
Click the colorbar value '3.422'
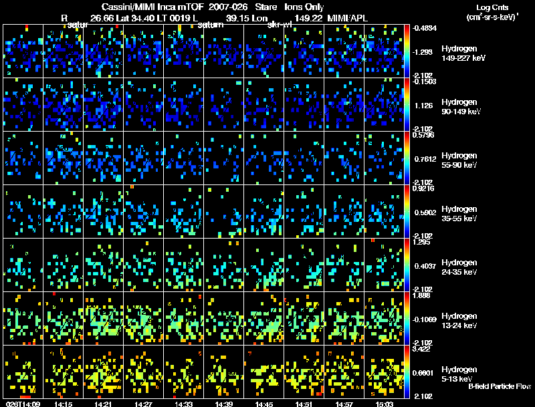click(421, 349)
